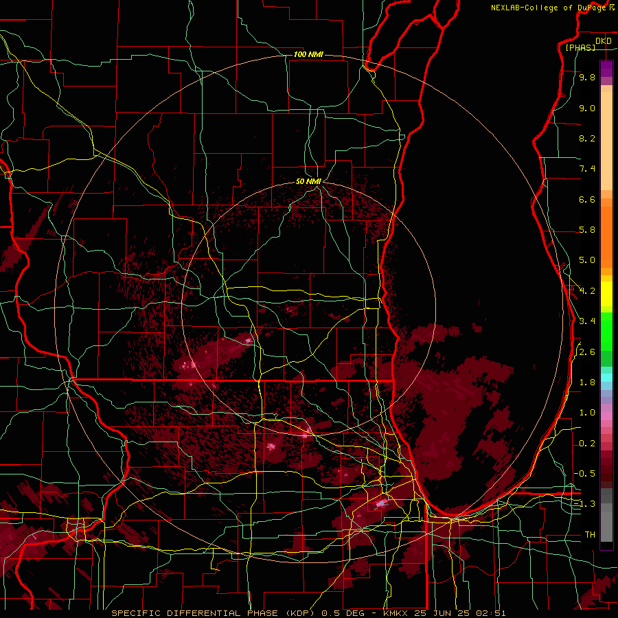Image resolution: width=618 pixels, height=618 pixels.
Task: Click the 4.2 legend value
Action: click(587, 291)
